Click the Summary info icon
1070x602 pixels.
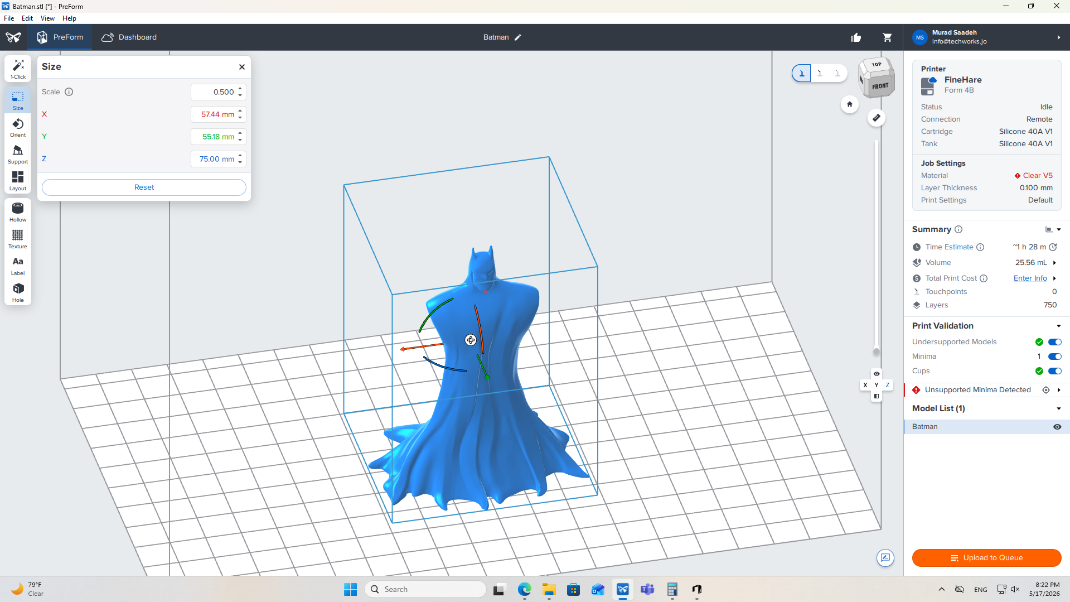coord(958,229)
